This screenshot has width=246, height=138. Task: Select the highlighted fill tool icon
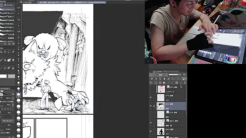pyautogui.click(x=9, y=60)
